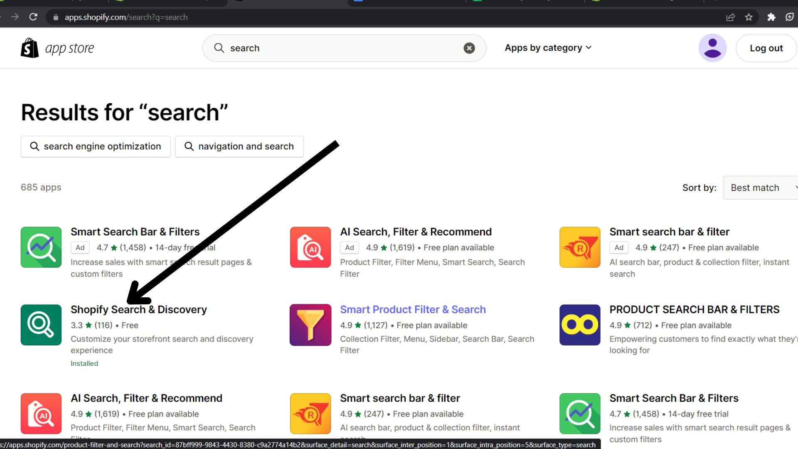Click the first-row green Smart Search Bar & Filters icon
Image resolution: width=798 pixels, height=449 pixels.
(x=41, y=247)
